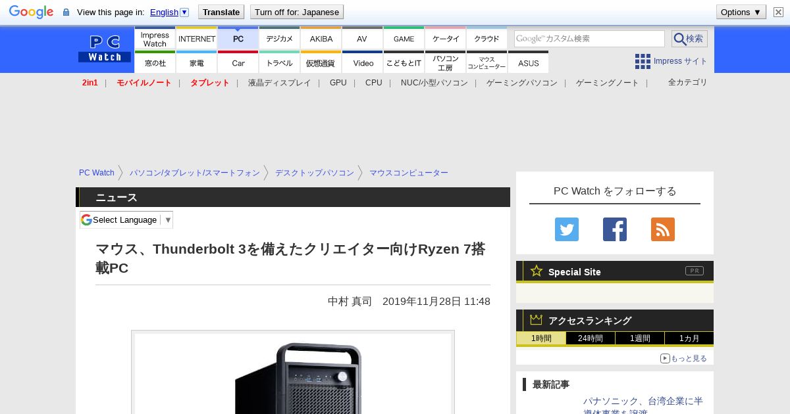Click the access ranking crown icon
Image resolution: width=790 pixels, height=414 pixels.
537,320
